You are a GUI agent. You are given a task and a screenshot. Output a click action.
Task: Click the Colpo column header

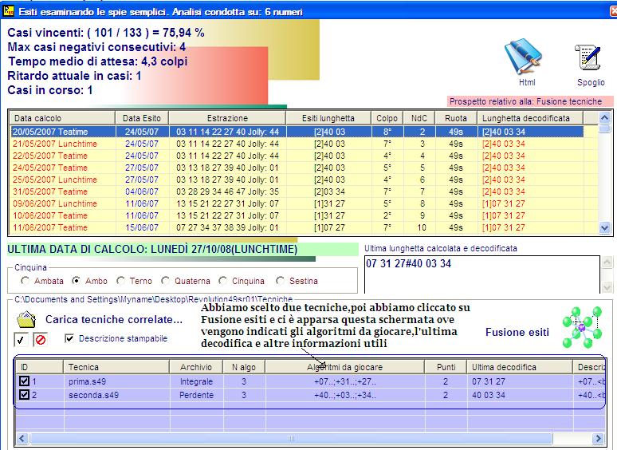[387, 118]
